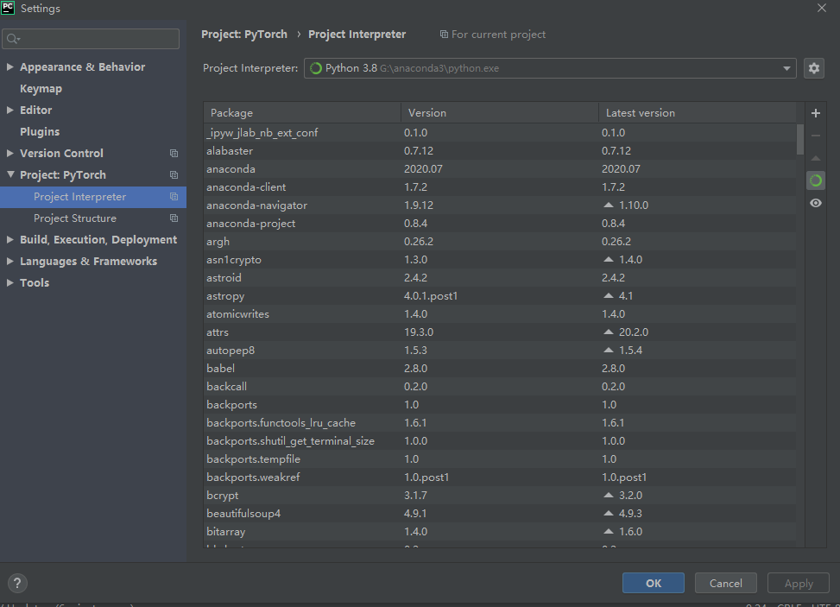Image resolution: width=840 pixels, height=607 pixels.
Task: Select Project Structure in the tree
Action: tap(93, 218)
